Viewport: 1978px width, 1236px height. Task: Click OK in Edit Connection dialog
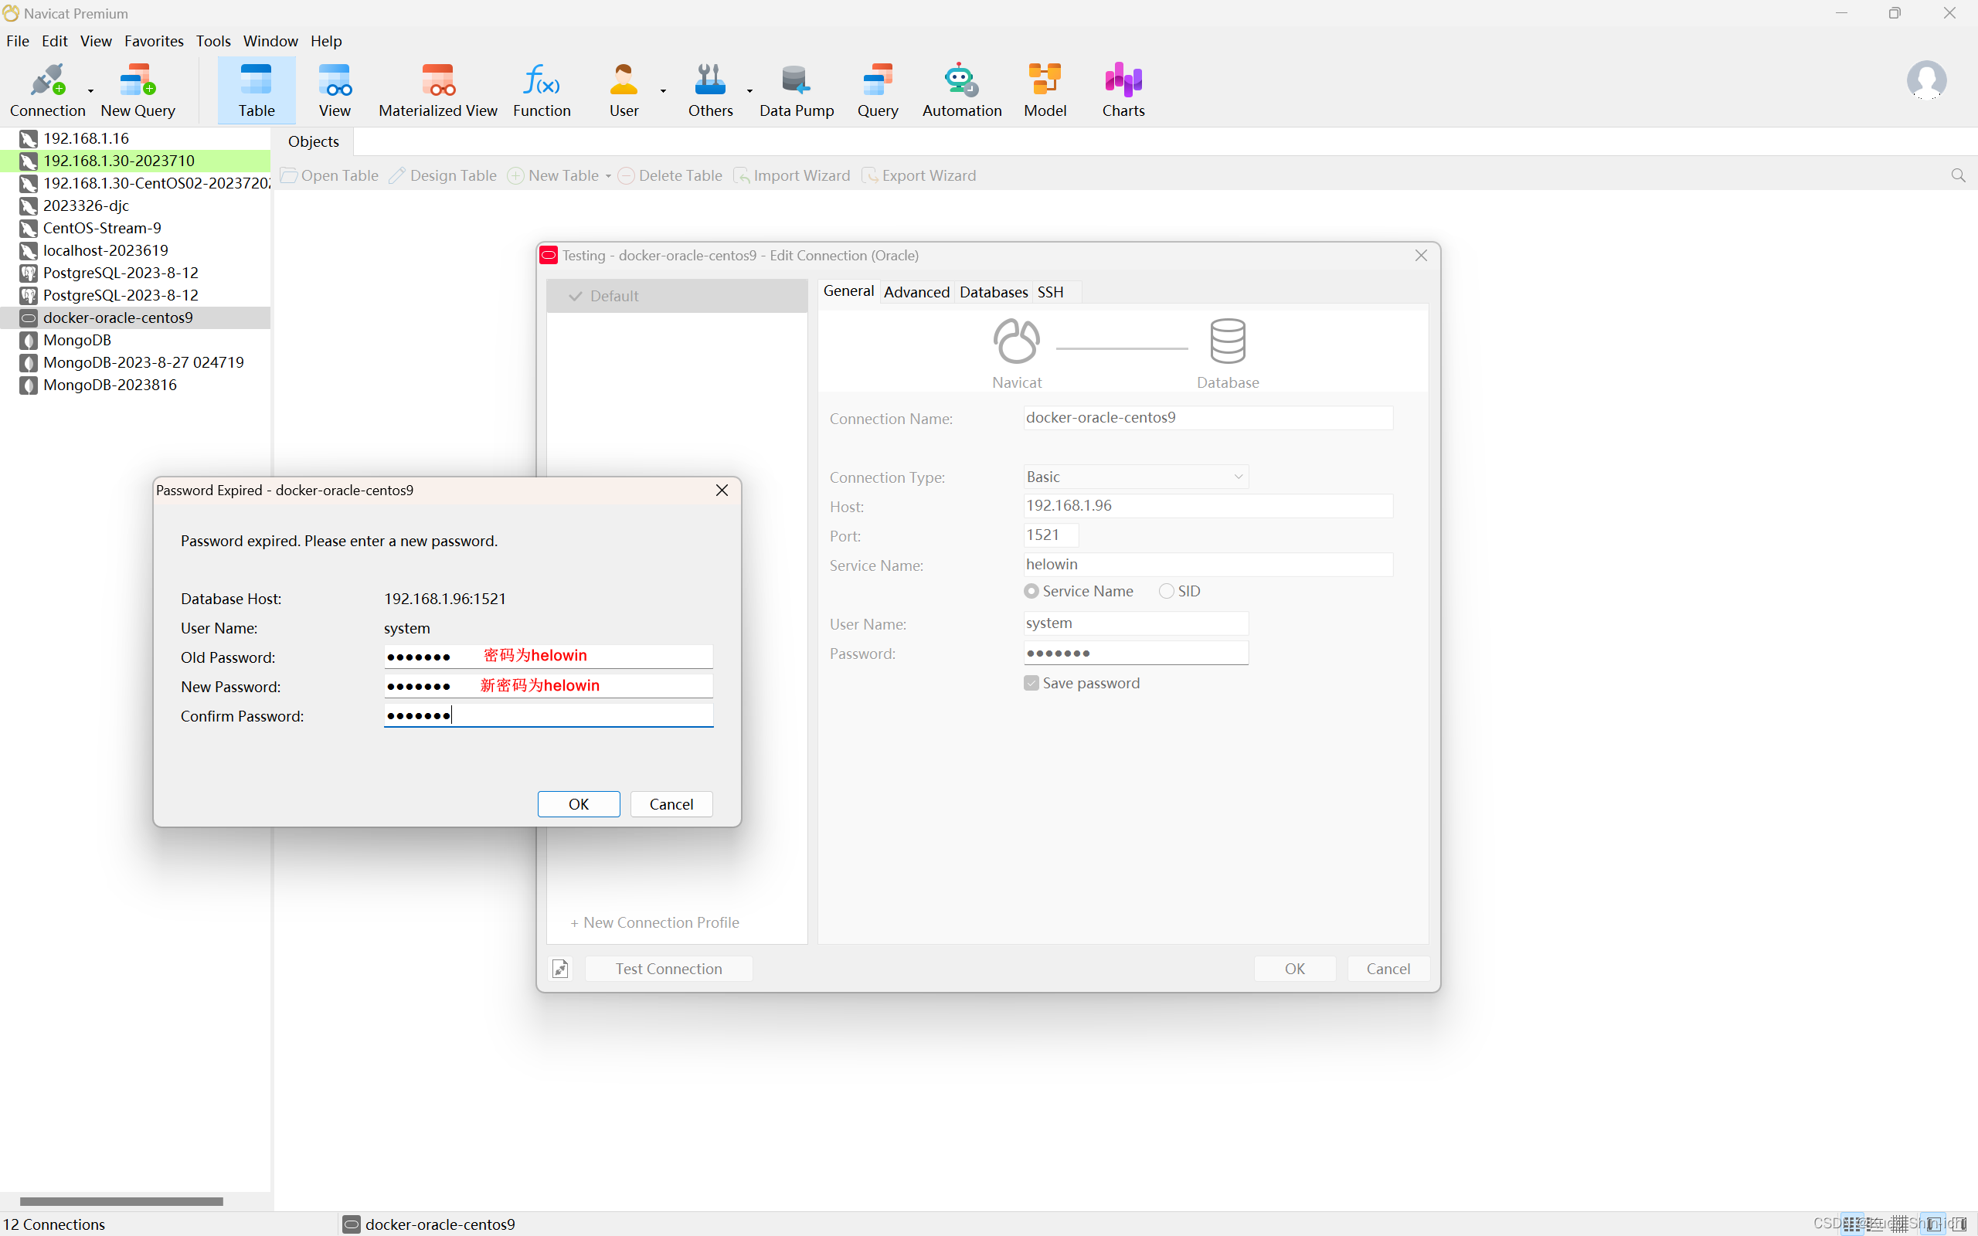[x=1295, y=969]
